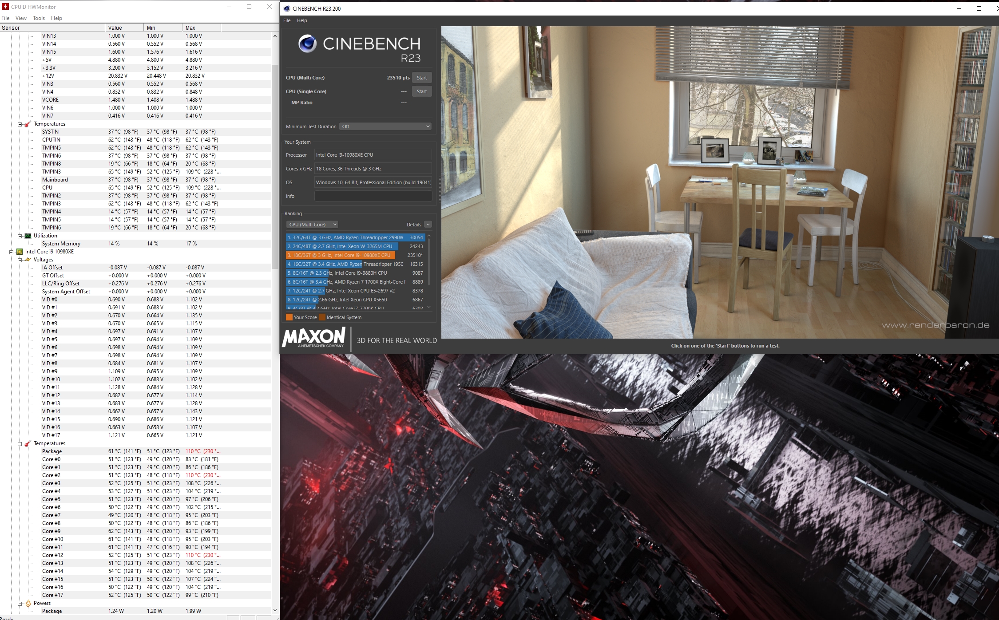Open the Cinebench Help menu
This screenshot has height=620, width=999.
coord(302,20)
